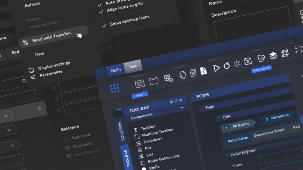This screenshot has width=303, height=170.
Task: Click the network nodes icon in Actions
Action: pyautogui.click(x=237, y=64)
